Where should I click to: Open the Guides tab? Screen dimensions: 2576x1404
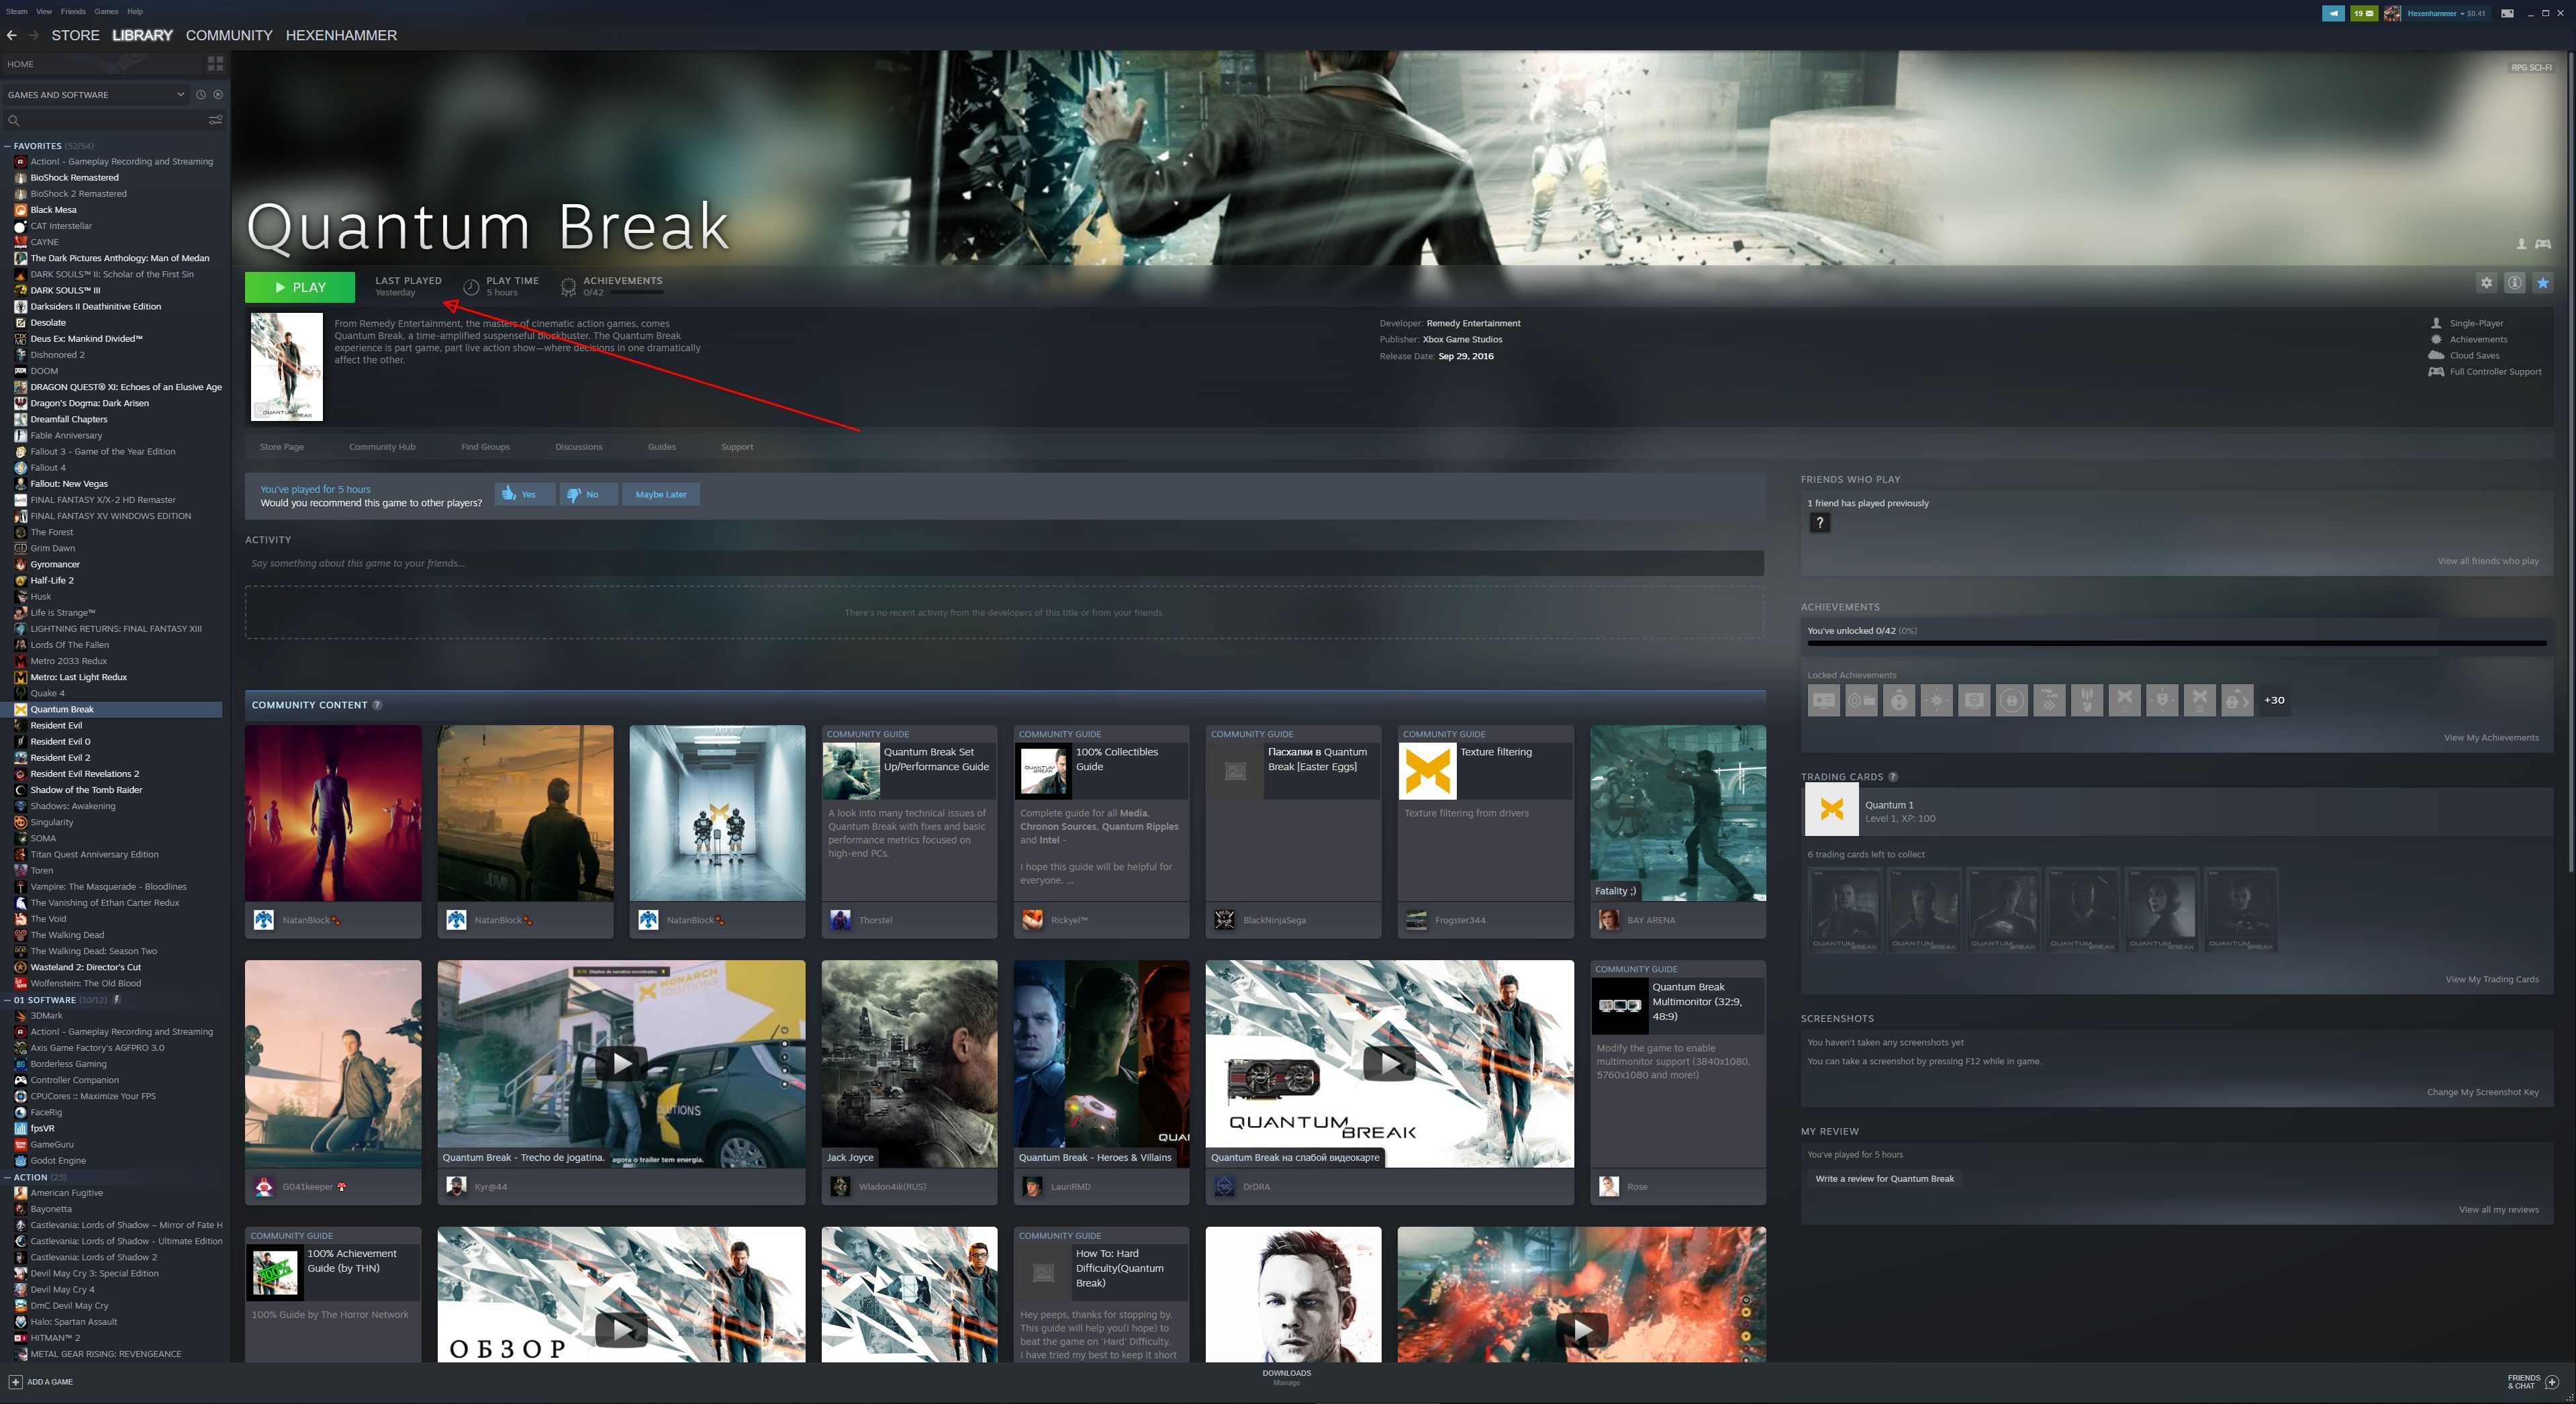coord(661,447)
